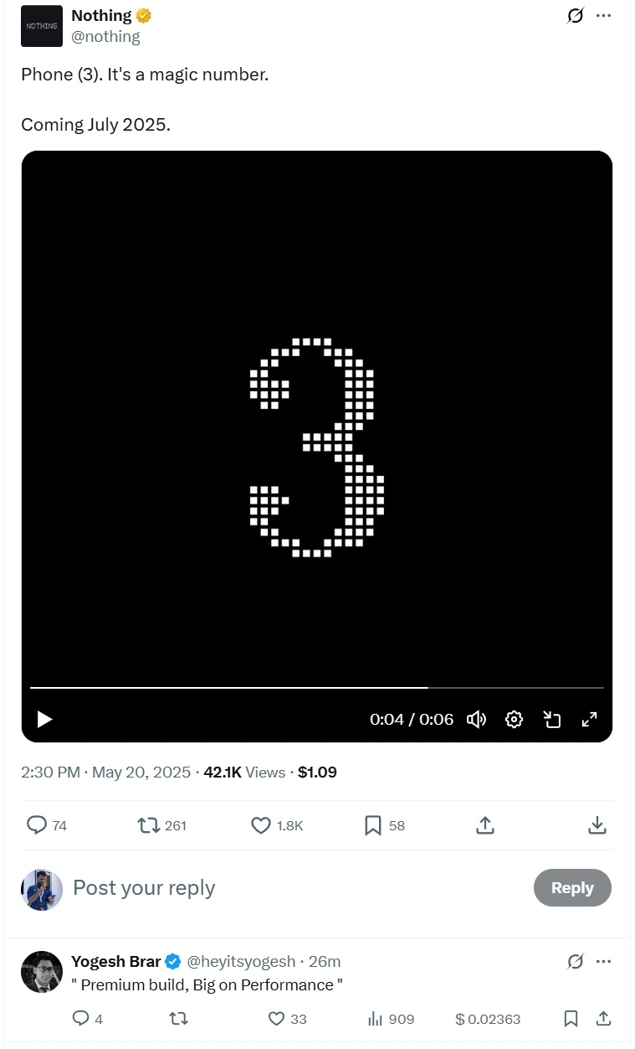Enter fullscreen video mode

(589, 719)
